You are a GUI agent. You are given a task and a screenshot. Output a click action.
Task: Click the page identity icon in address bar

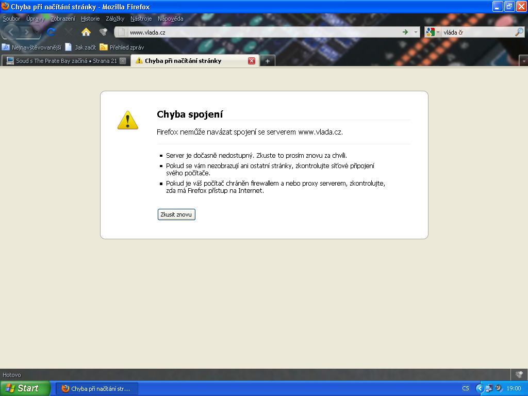122,32
